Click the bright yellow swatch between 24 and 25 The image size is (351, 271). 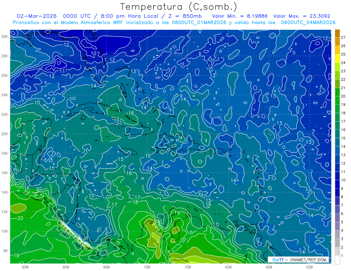click(337, 58)
